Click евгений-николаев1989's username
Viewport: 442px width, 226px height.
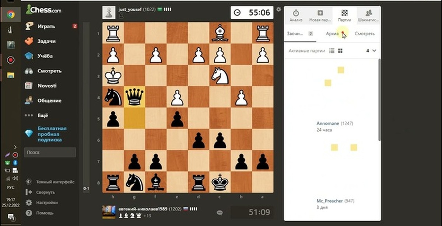pyautogui.click(x=143, y=209)
